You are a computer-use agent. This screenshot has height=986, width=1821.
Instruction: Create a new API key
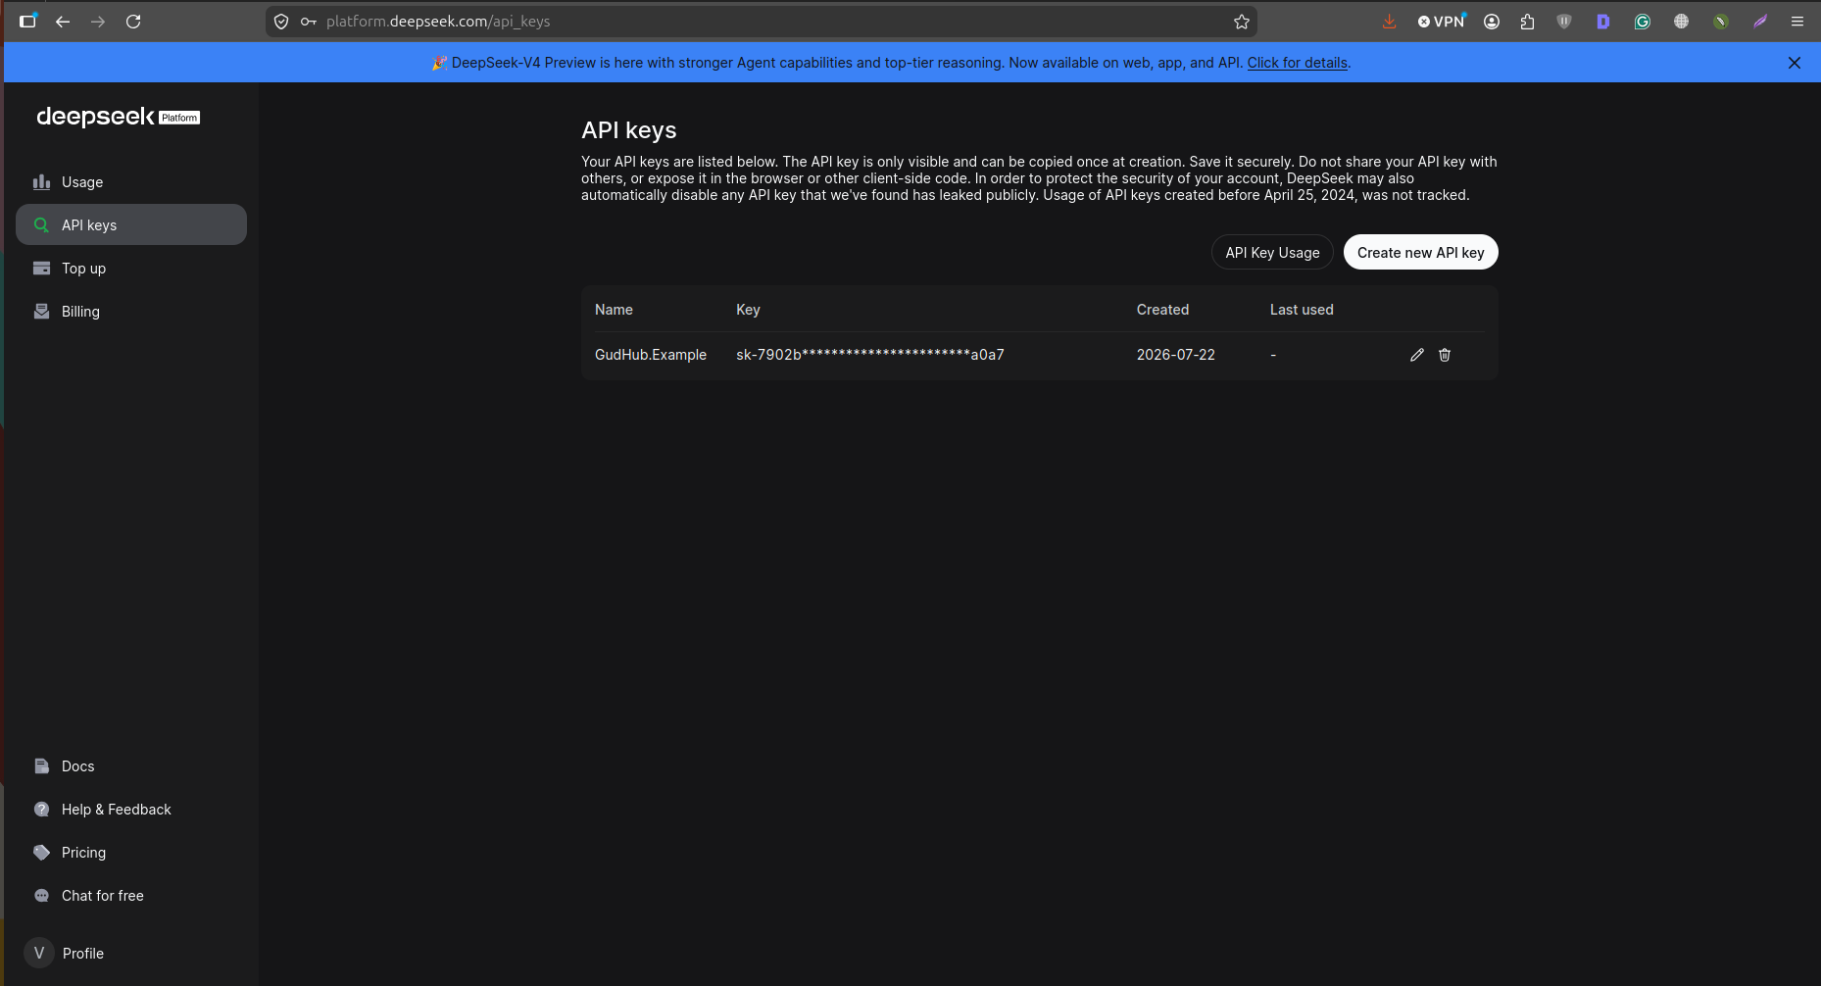coord(1420,253)
